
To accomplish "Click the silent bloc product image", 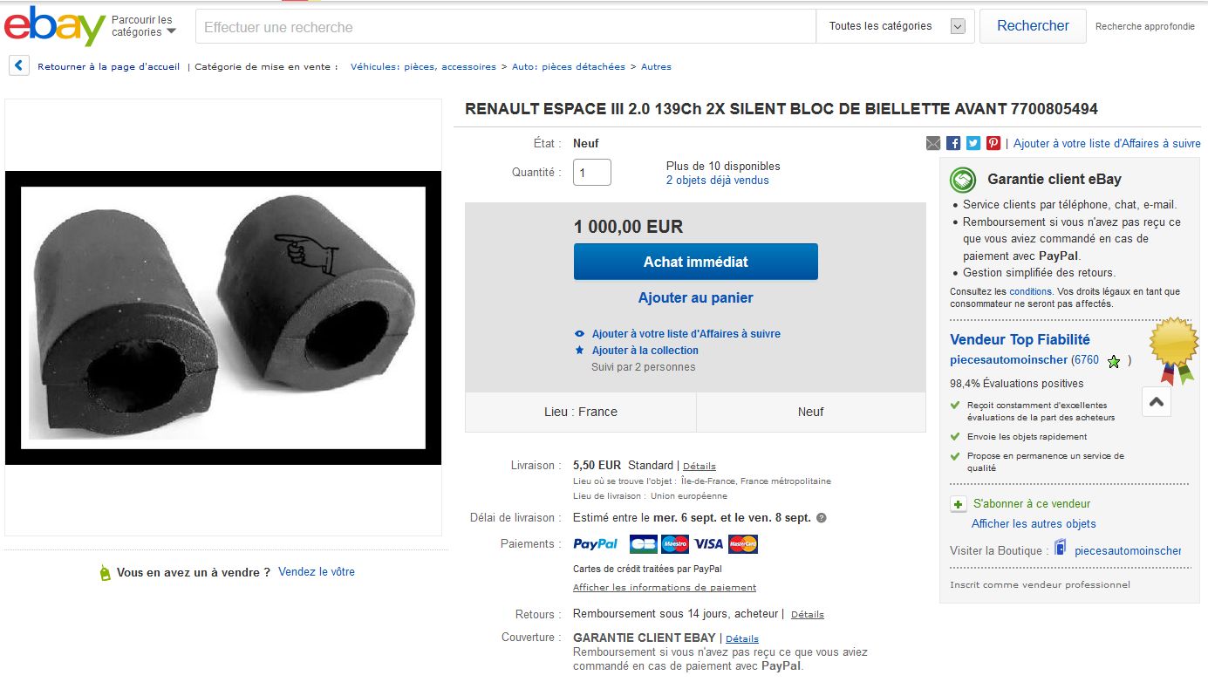I will click(223, 317).
